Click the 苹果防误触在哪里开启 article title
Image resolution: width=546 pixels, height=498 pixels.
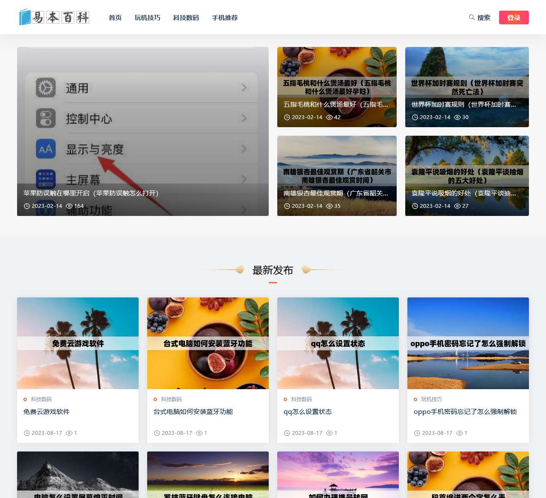[91, 193]
